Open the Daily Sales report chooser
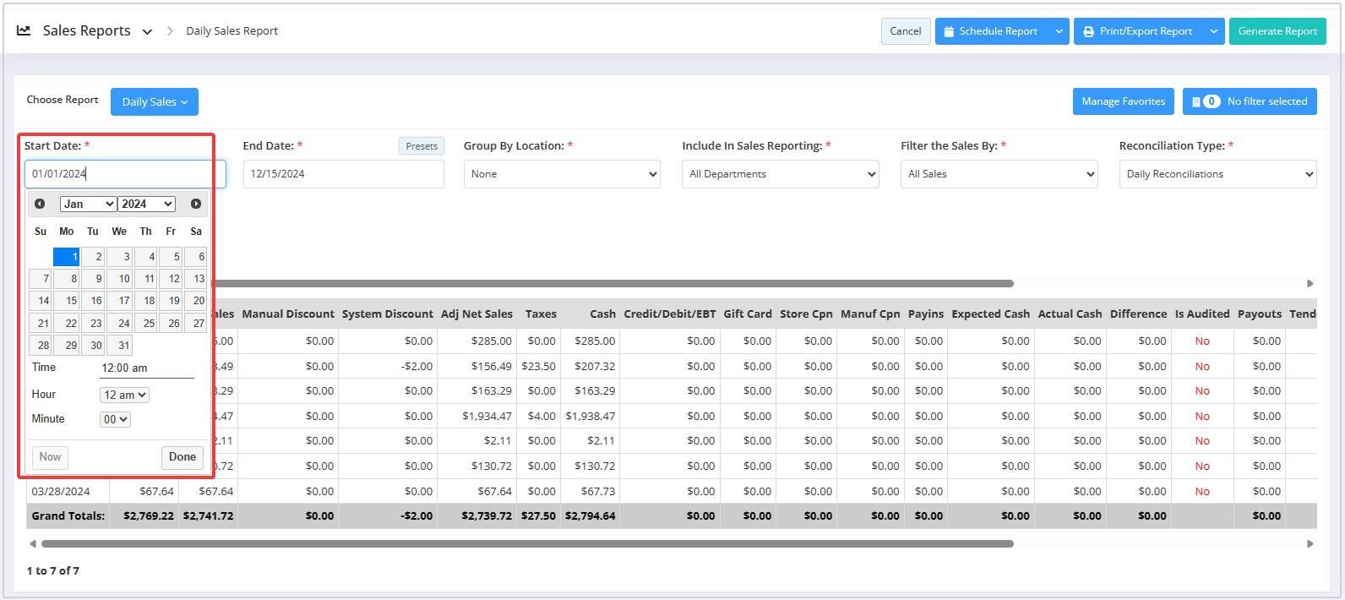The height and width of the screenshot is (600, 1345). click(154, 101)
